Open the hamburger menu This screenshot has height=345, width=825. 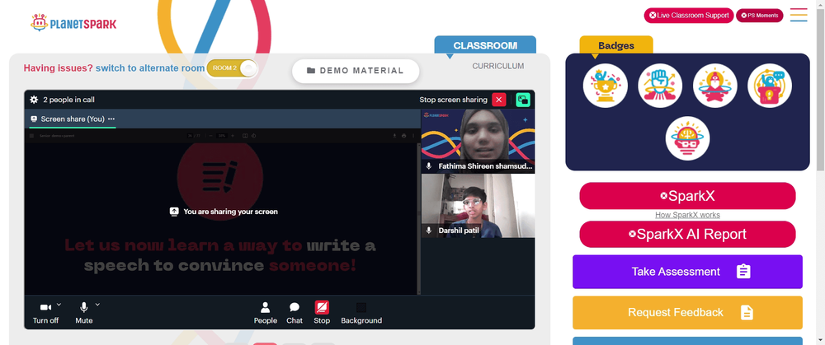[799, 15]
